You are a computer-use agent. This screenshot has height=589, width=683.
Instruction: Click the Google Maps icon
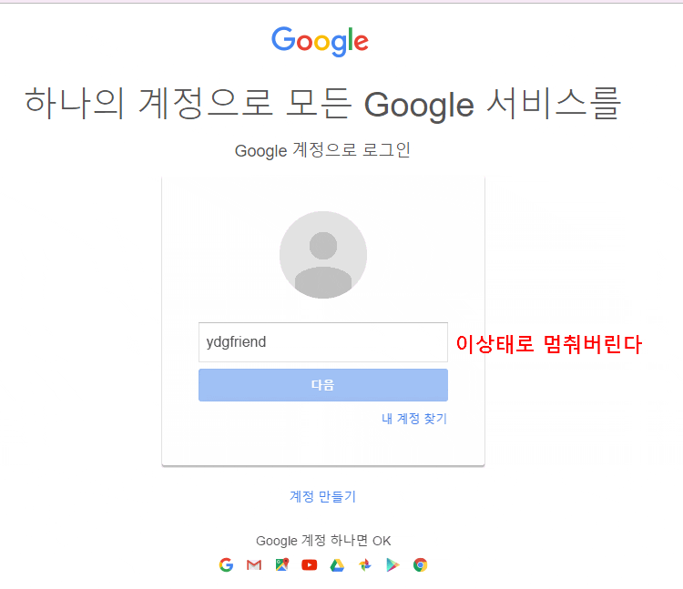point(281,565)
